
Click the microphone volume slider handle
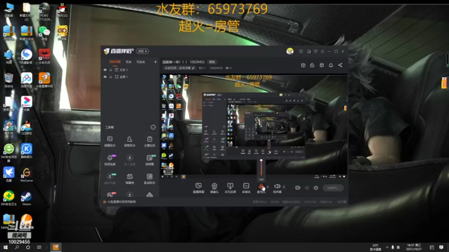pos(261,161)
